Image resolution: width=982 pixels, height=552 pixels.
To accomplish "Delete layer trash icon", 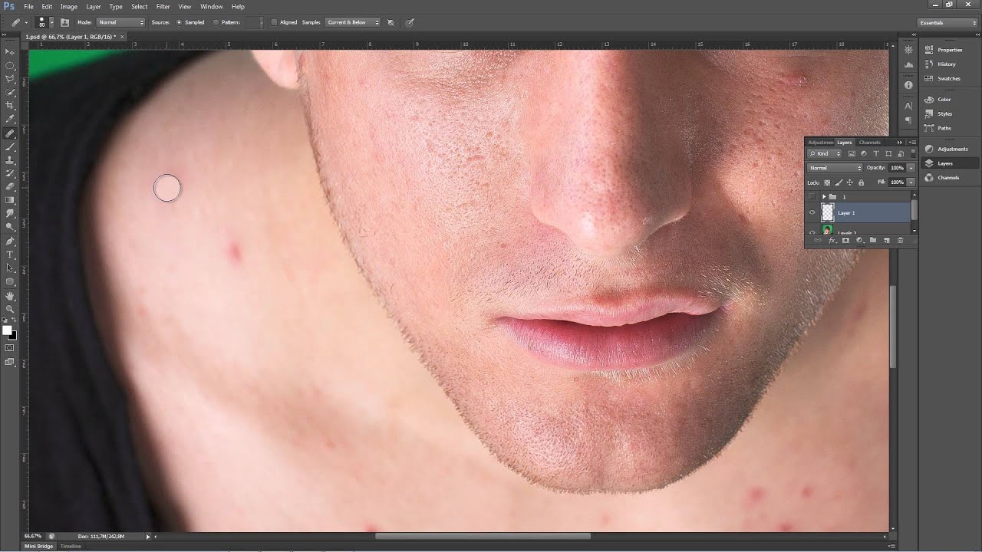I will pyautogui.click(x=901, y=240).
